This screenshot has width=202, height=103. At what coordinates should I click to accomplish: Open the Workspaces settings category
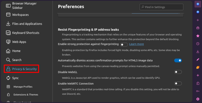point(20,15)
